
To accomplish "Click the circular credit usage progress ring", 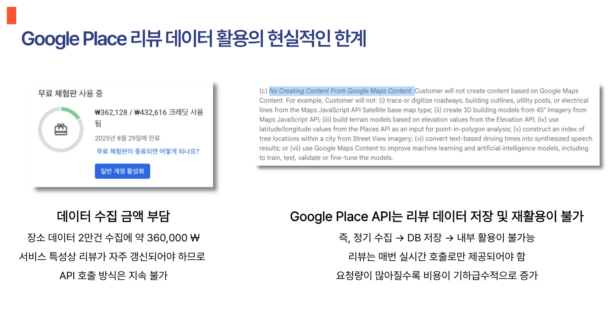I will tap(61, 130).
